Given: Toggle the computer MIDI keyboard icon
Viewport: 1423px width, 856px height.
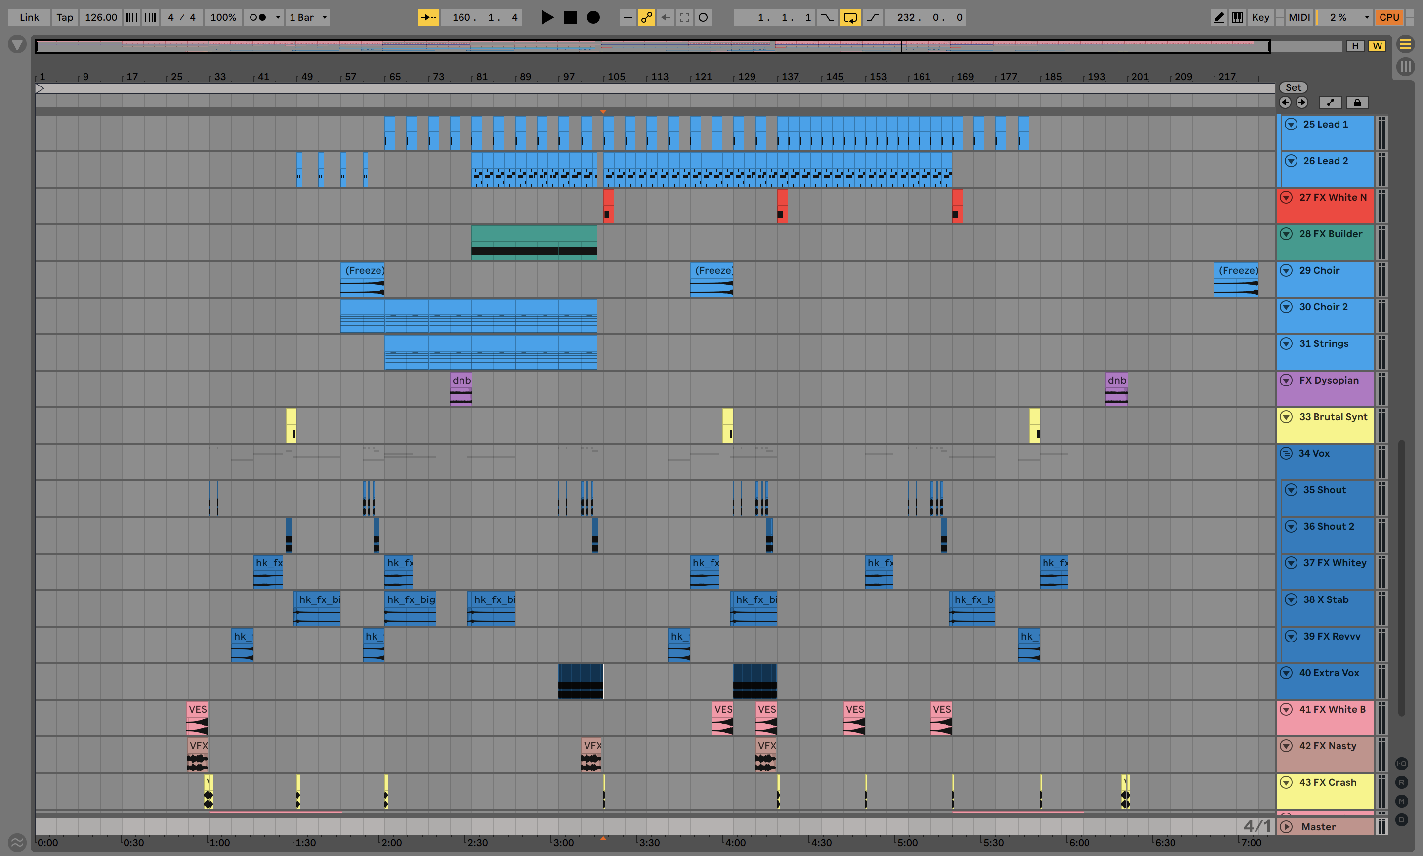Looking at the screenshot, I should (x=1237, y=17).
